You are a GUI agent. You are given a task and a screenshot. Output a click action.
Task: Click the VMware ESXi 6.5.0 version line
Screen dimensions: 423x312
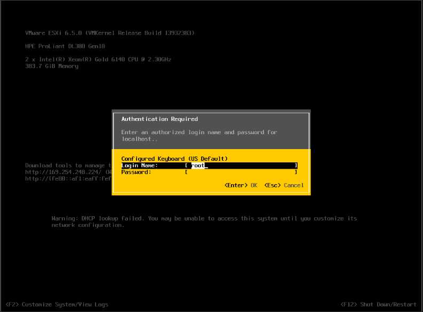(x=110, y=33)
